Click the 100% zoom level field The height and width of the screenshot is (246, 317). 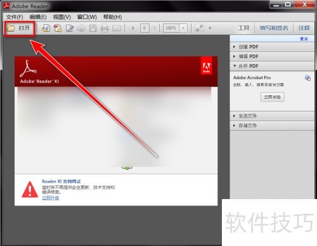point(171,28)
